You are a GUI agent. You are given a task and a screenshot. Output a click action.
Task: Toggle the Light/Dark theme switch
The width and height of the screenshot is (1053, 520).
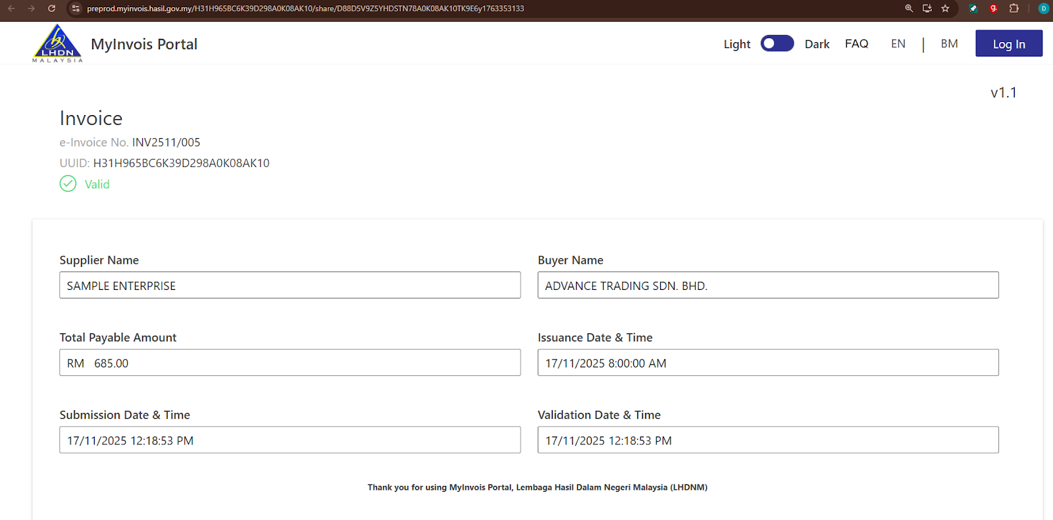coord(777,43)
